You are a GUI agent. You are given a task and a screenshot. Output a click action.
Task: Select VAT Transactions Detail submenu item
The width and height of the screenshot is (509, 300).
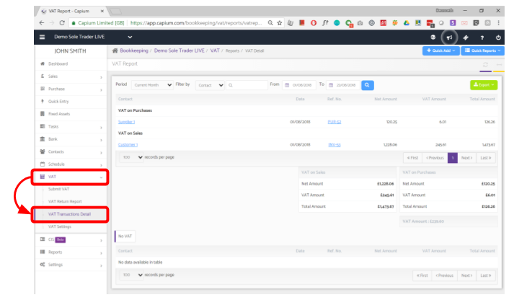click(x=69, y=214)
